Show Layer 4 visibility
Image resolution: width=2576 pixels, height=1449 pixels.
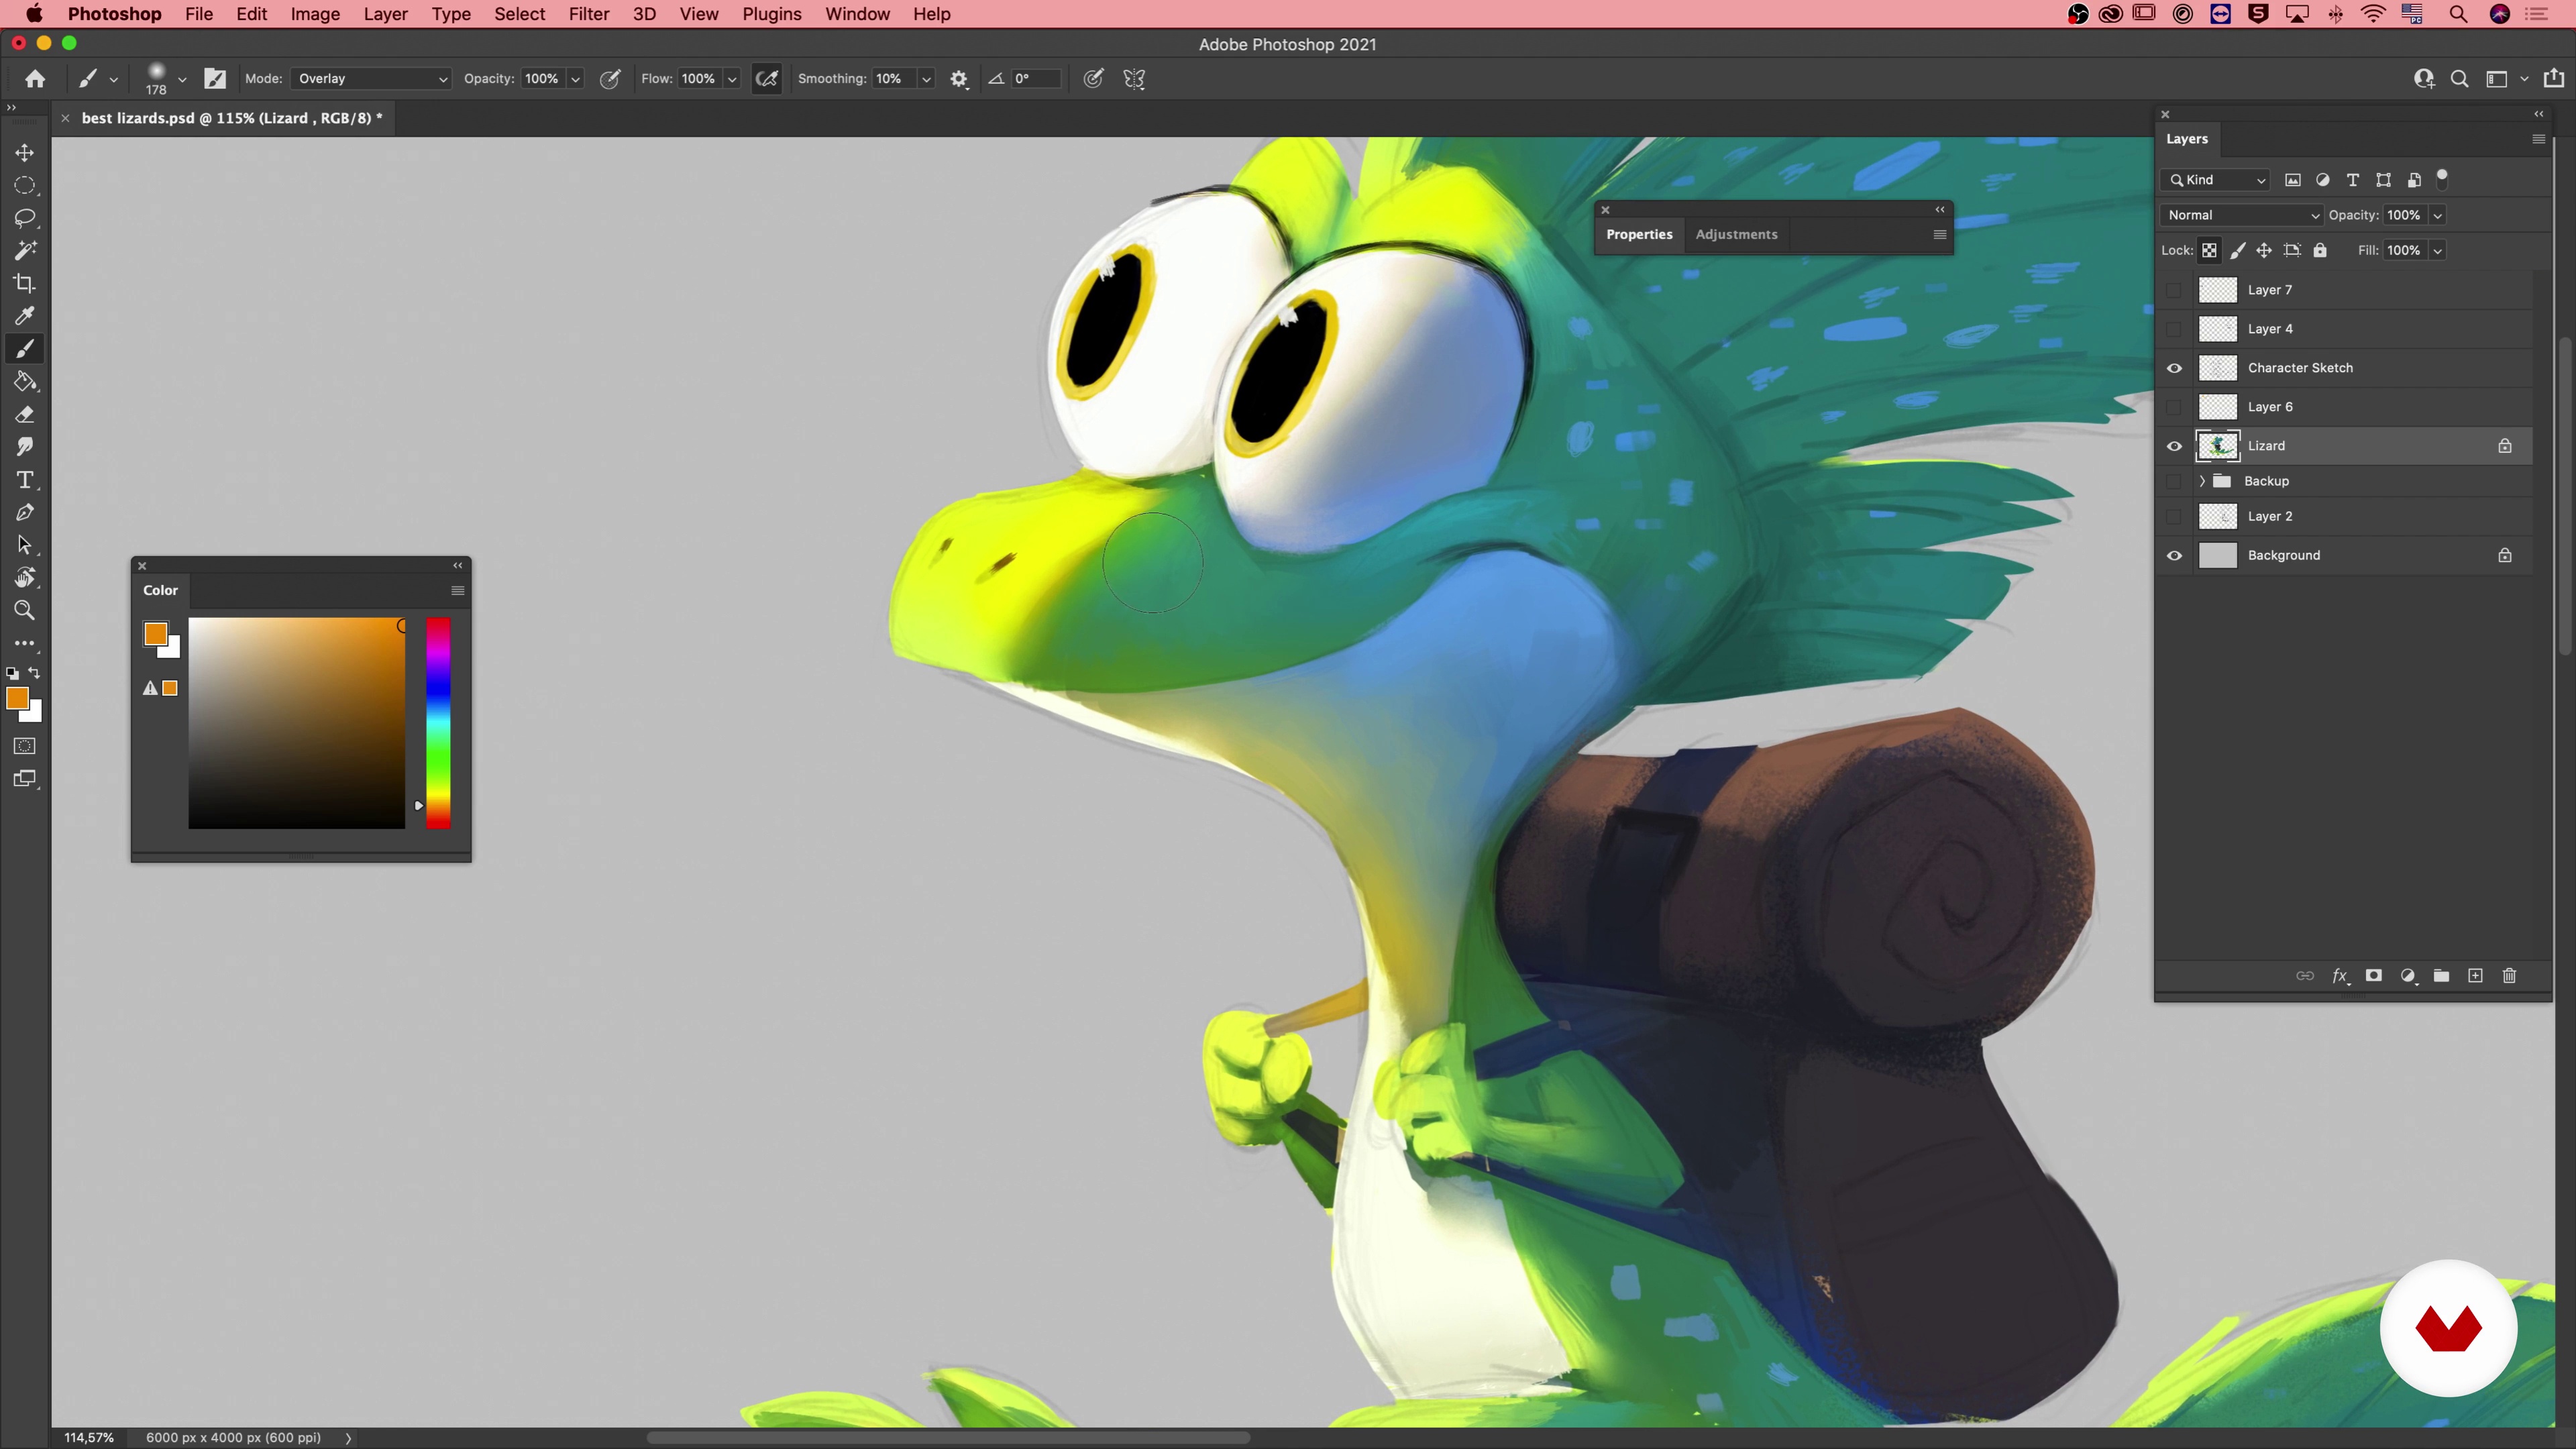[x=2174, y=329]
